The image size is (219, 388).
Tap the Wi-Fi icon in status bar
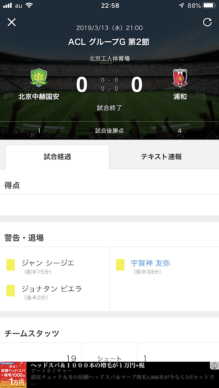(29, 5)
